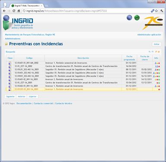
Task: Click the first orange icon next to the 9 / 9 counter
Action: (156, 52)
